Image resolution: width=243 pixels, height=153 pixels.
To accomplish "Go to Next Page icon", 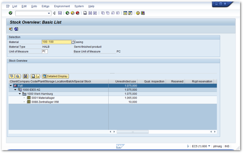I will (113, 13).
